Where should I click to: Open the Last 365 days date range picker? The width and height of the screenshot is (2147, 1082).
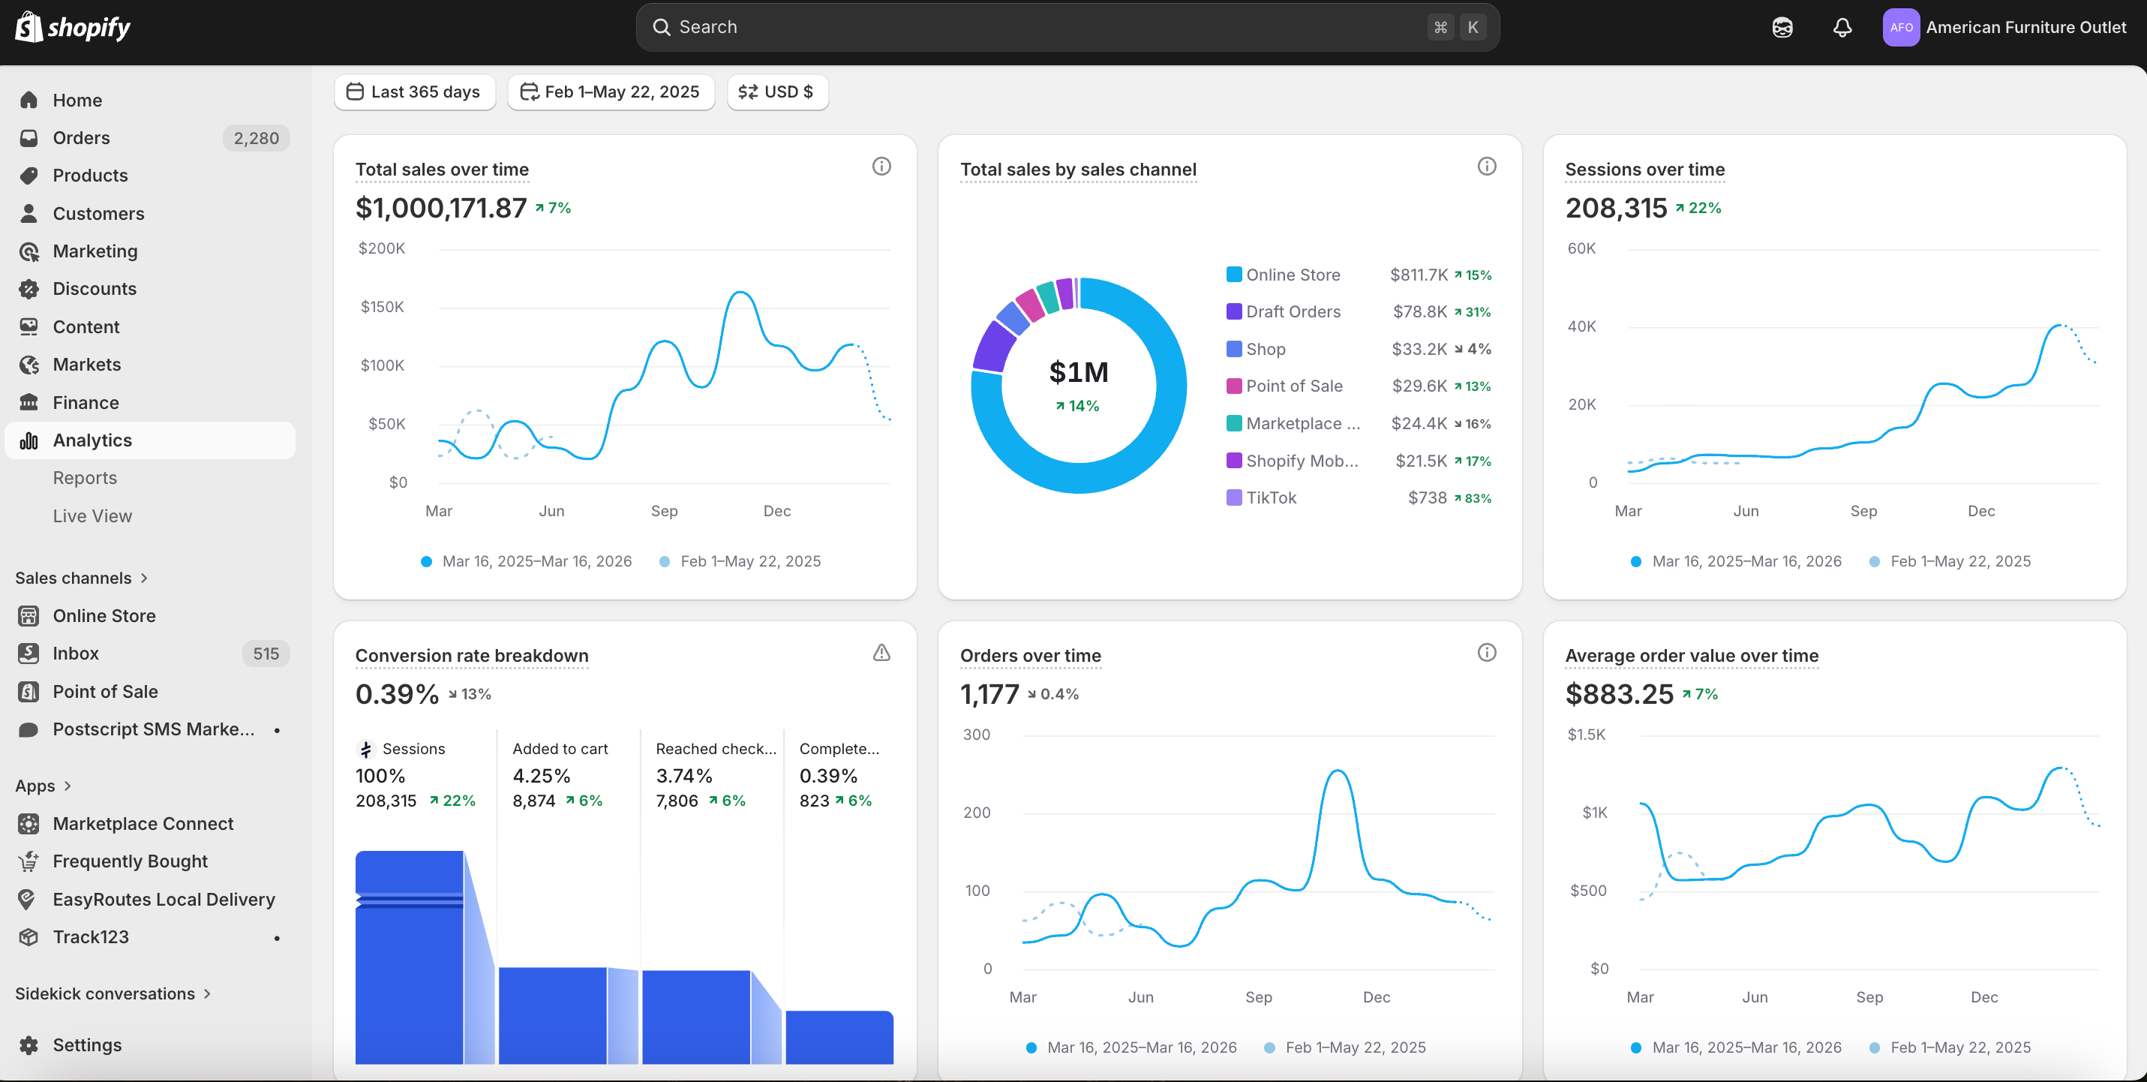click(414, 92)
